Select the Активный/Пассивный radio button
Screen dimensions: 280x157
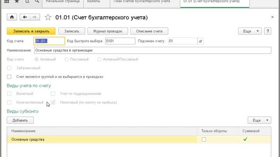[x=99, y=59]
